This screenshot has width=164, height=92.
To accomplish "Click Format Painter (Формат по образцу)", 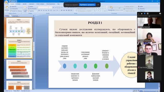I will coord(16,11).
